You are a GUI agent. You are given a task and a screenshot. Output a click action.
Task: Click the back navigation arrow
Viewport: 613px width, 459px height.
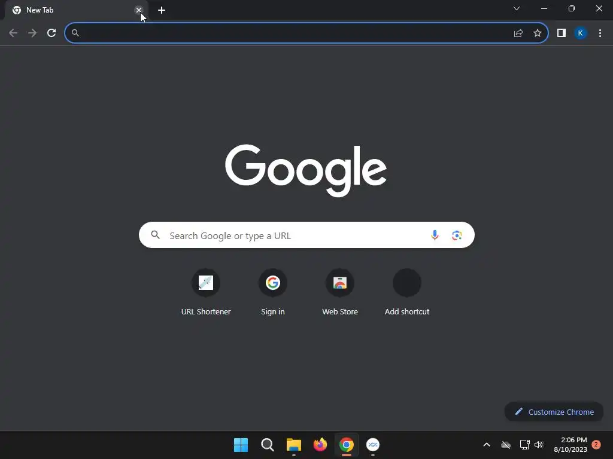pos(13,33)
